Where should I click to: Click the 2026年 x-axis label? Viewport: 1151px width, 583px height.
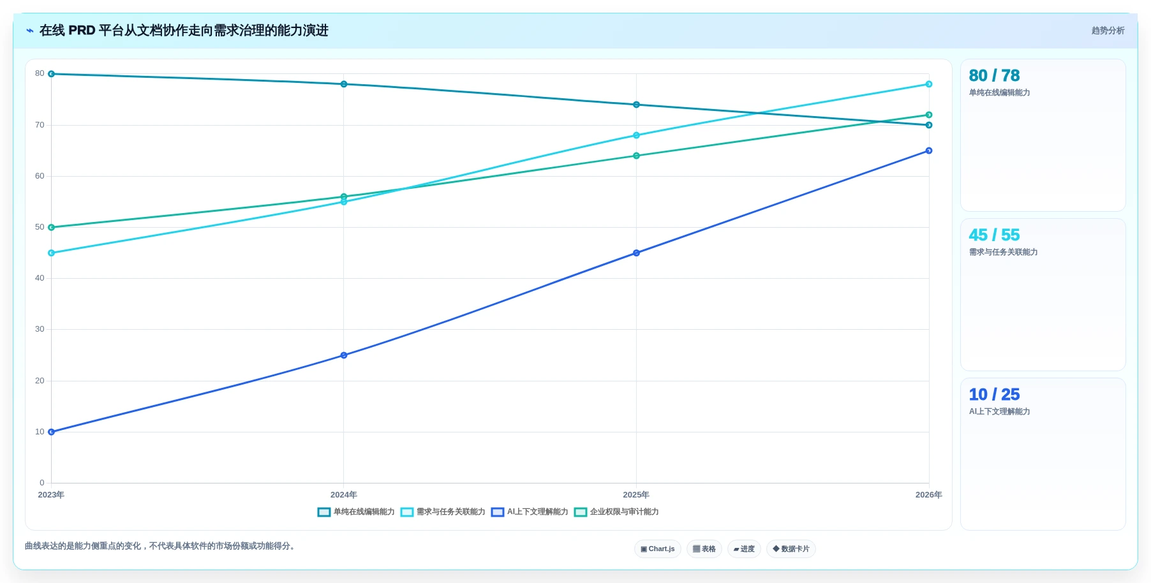click(x=929, y=495)
